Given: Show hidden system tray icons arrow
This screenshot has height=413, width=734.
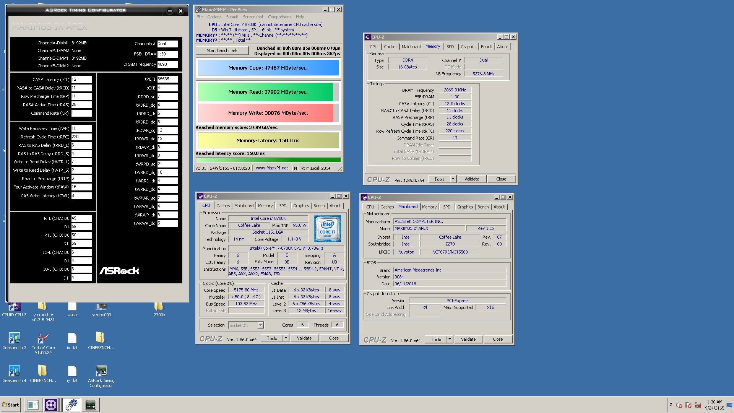Looking at the screenshot, I should click(x=671, y=405).
